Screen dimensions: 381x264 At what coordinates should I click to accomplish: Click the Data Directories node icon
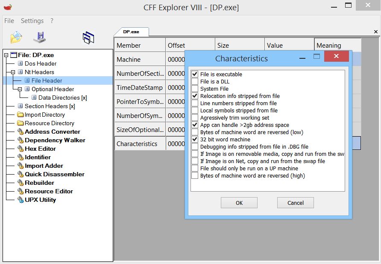click(34, 98)
